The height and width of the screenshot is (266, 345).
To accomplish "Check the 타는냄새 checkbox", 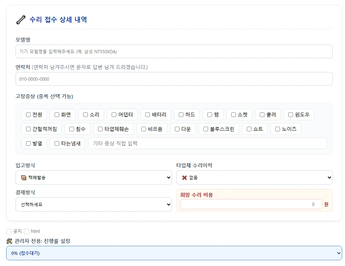I will [x=57, y=143].
